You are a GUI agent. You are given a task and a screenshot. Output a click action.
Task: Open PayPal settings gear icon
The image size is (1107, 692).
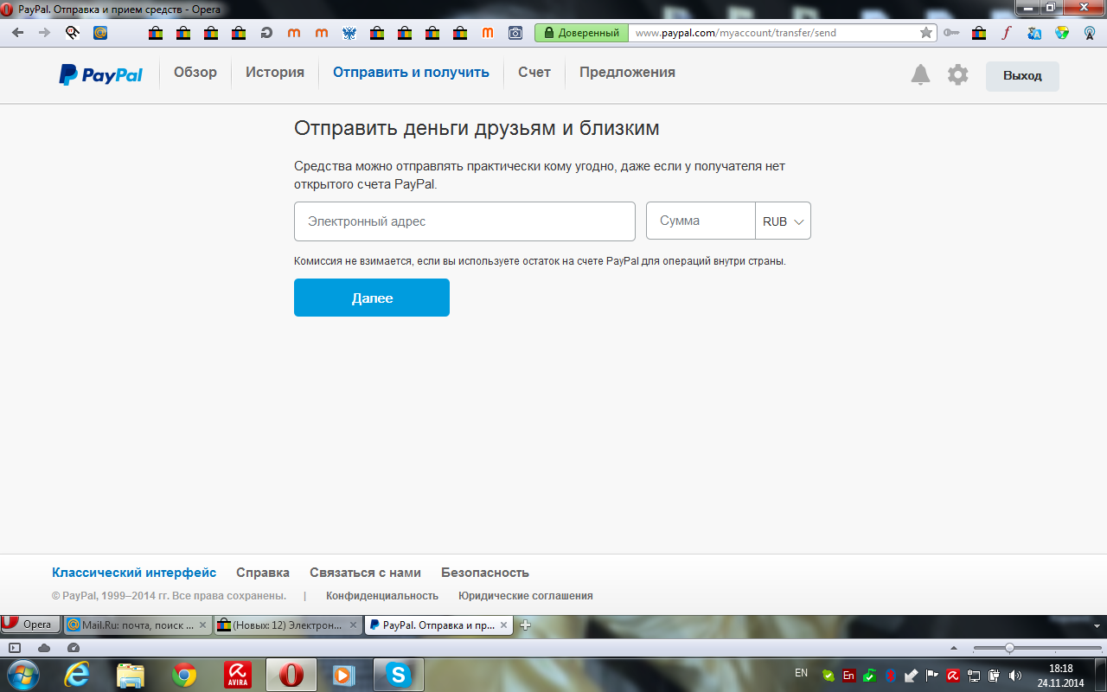pyautogui.click(x=957, y=74)
